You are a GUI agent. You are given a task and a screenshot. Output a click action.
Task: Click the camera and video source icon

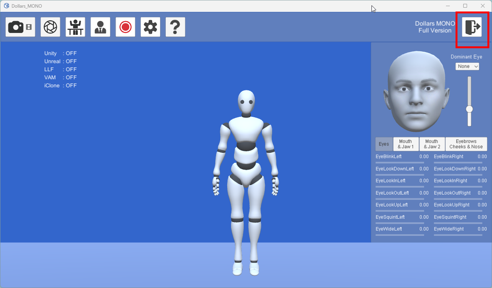coord(20,27)
